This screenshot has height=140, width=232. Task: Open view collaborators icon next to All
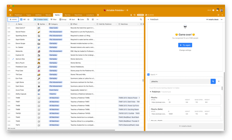point(28,19)
